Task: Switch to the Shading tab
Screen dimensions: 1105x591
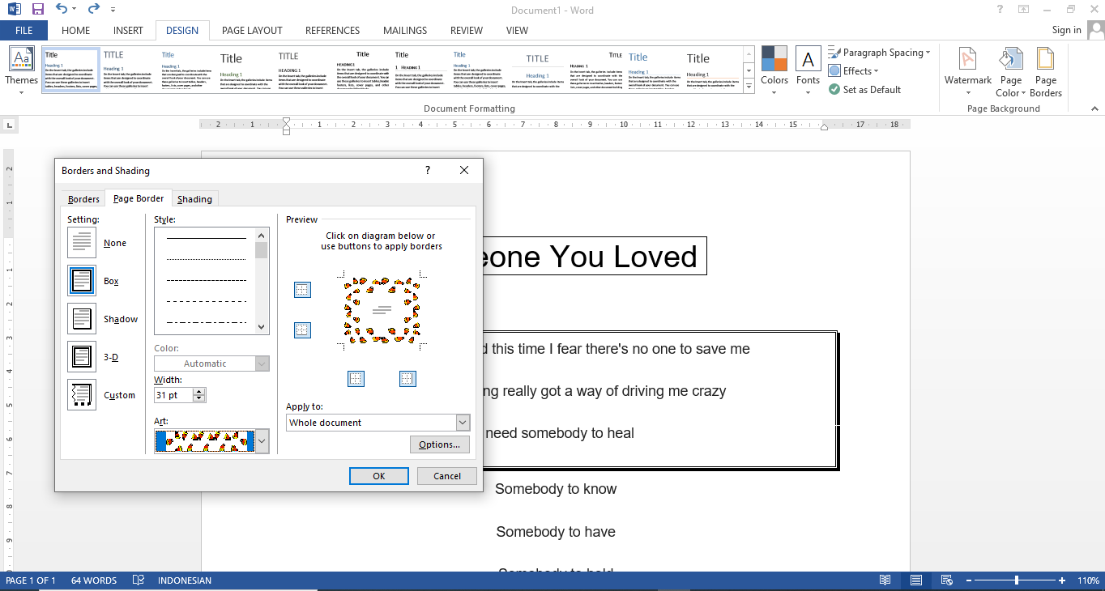Action: coord(194,198)
